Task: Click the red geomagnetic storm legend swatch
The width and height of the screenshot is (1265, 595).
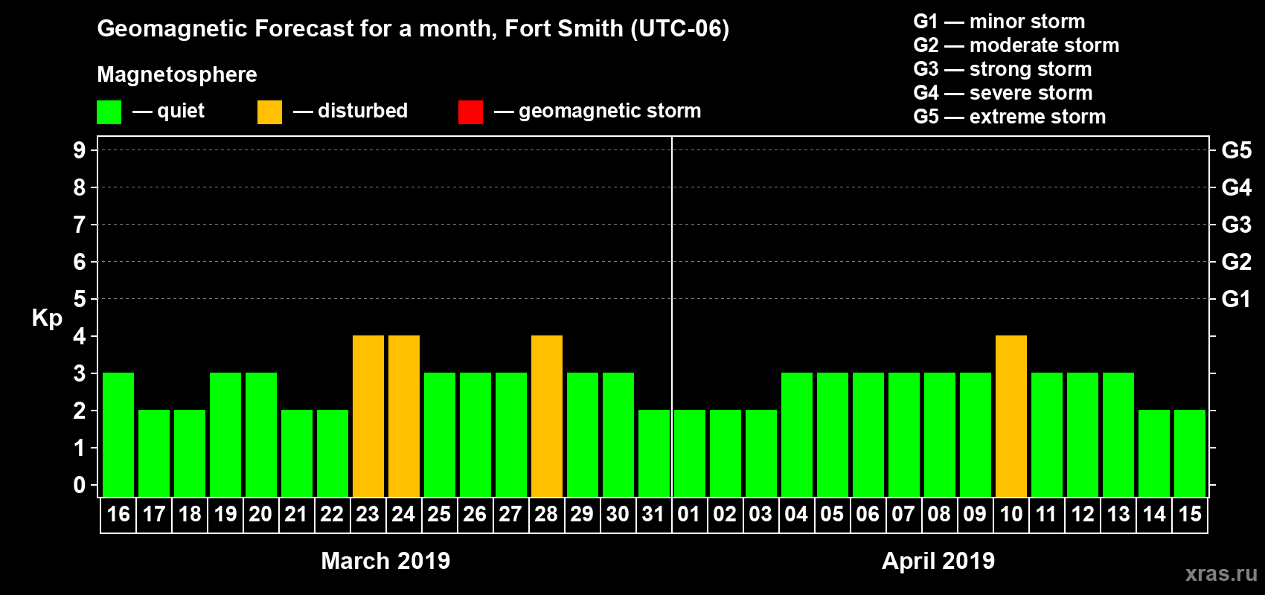Action: point(470,112)
